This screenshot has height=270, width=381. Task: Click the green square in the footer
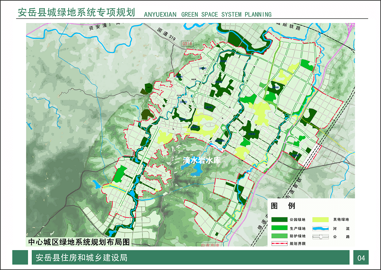(x=20, y=258)
